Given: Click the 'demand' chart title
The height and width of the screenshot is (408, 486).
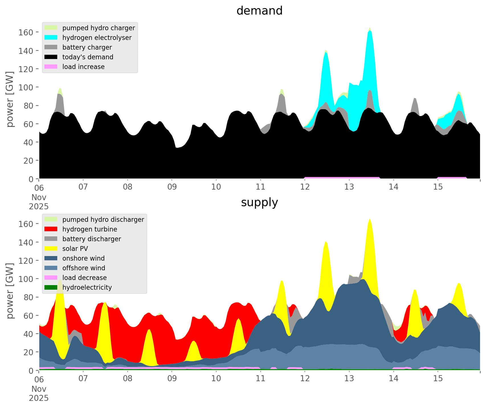Looking at the screenshot, I should 259,11.
